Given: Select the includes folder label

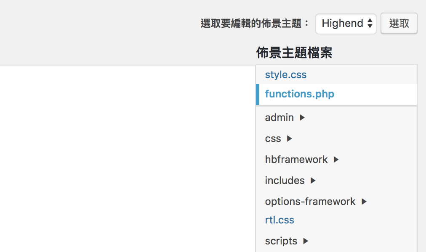Looking at the screenshot, I should pyautogui.click(x=285, y=181).
